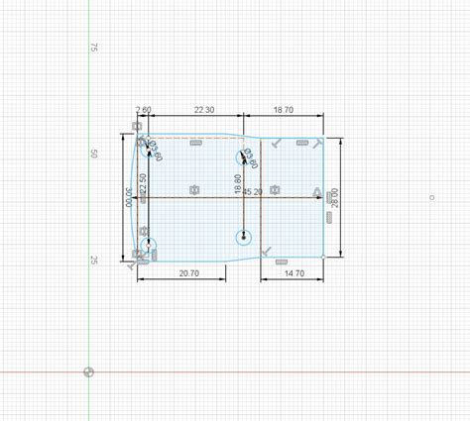Select the horizontal constraint icon under the 22.30 dimension
Image resolution: width=470 pixels, height=421 pixels.
point(196,143)
